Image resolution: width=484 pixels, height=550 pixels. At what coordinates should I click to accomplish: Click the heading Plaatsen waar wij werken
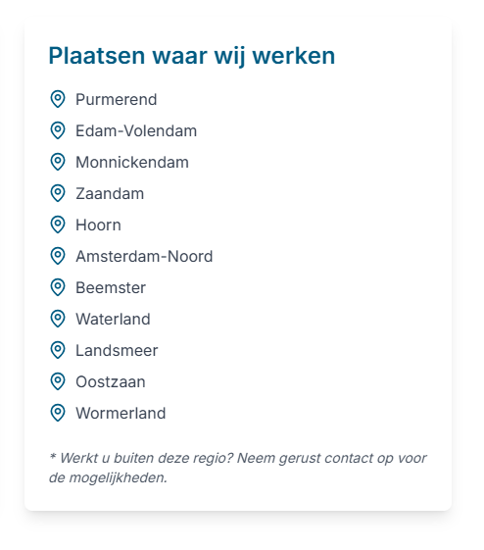tap(192, 56)
